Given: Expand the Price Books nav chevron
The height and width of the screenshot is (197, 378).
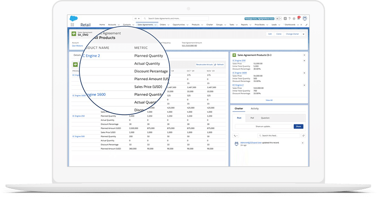Looking at the screenshot, I should point(267,25).
